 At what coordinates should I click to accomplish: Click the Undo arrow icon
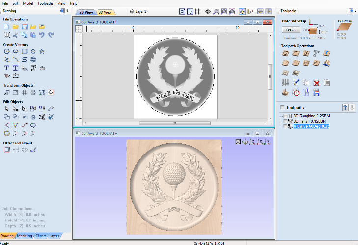pos(42,35)
